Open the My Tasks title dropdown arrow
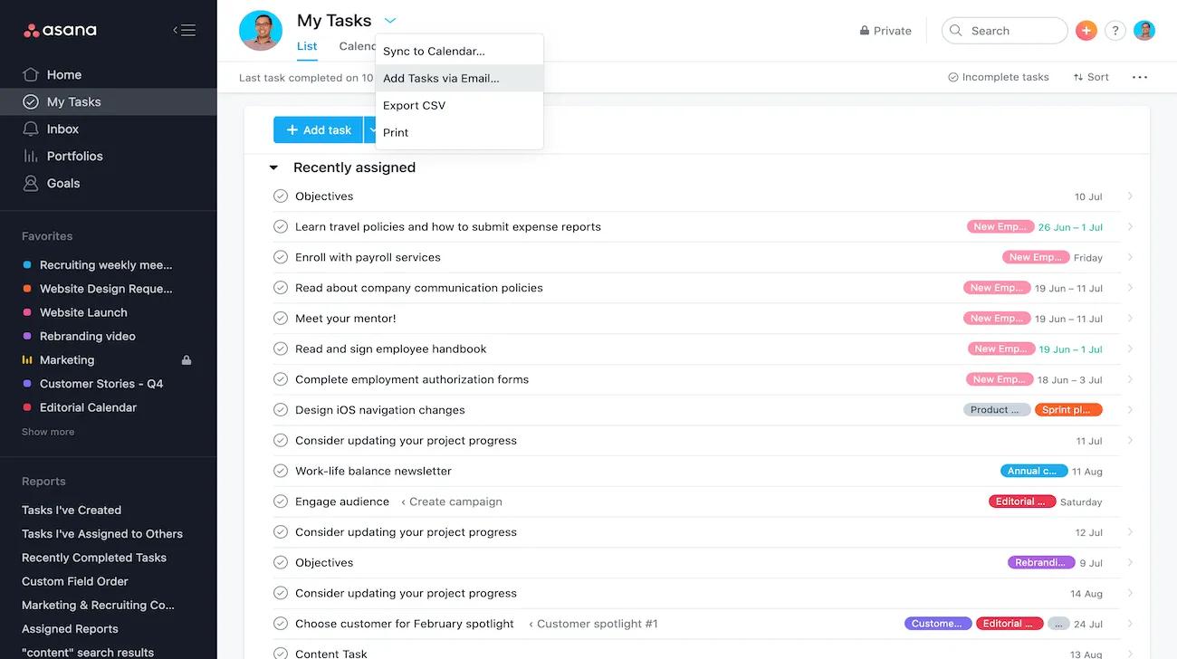This screenshot has height=659, width=1177. click(390, 20)
